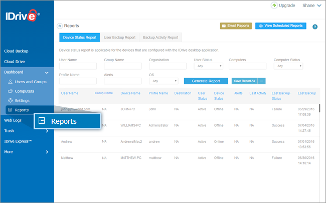Screen dimensions: 326x203
Task: Switch to User Backup Report tab
Action: point(119,38)
